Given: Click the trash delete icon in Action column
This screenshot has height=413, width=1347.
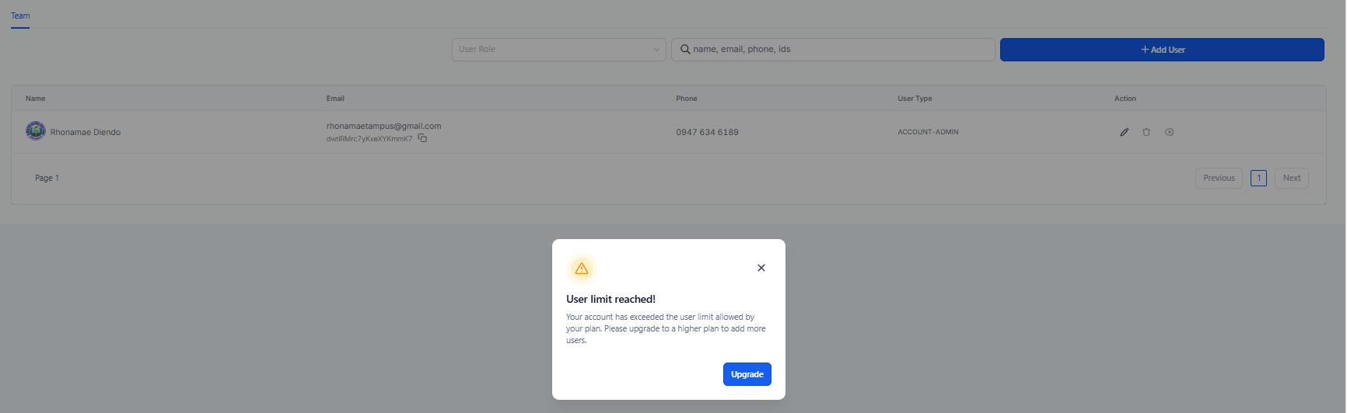Looking at the screenshot, I should click(1146, 132).
